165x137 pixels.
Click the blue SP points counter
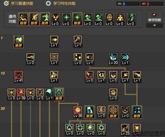click(x=128, y=4)
